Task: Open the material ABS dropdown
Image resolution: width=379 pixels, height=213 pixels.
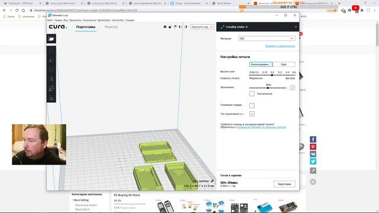Action: (266, 38)
